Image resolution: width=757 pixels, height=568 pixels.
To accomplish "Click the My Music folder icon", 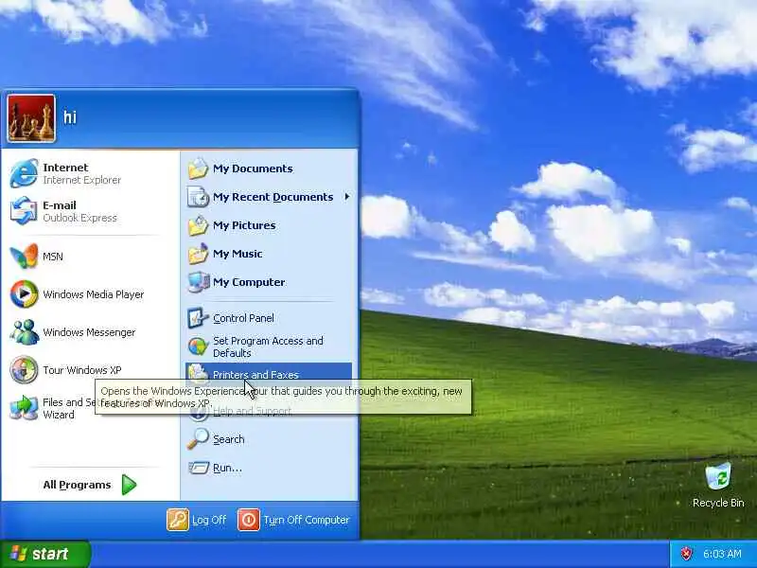I will point(198,254).
